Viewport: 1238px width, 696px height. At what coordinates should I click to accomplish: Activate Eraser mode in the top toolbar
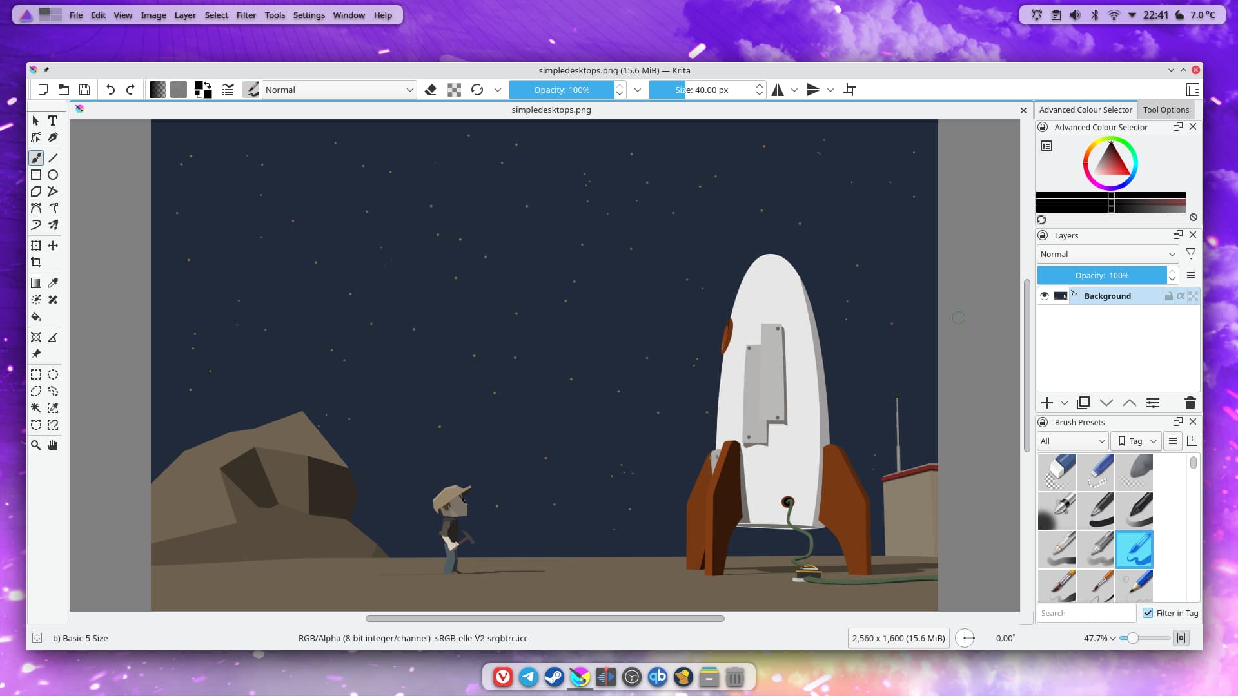pos(431,90)
